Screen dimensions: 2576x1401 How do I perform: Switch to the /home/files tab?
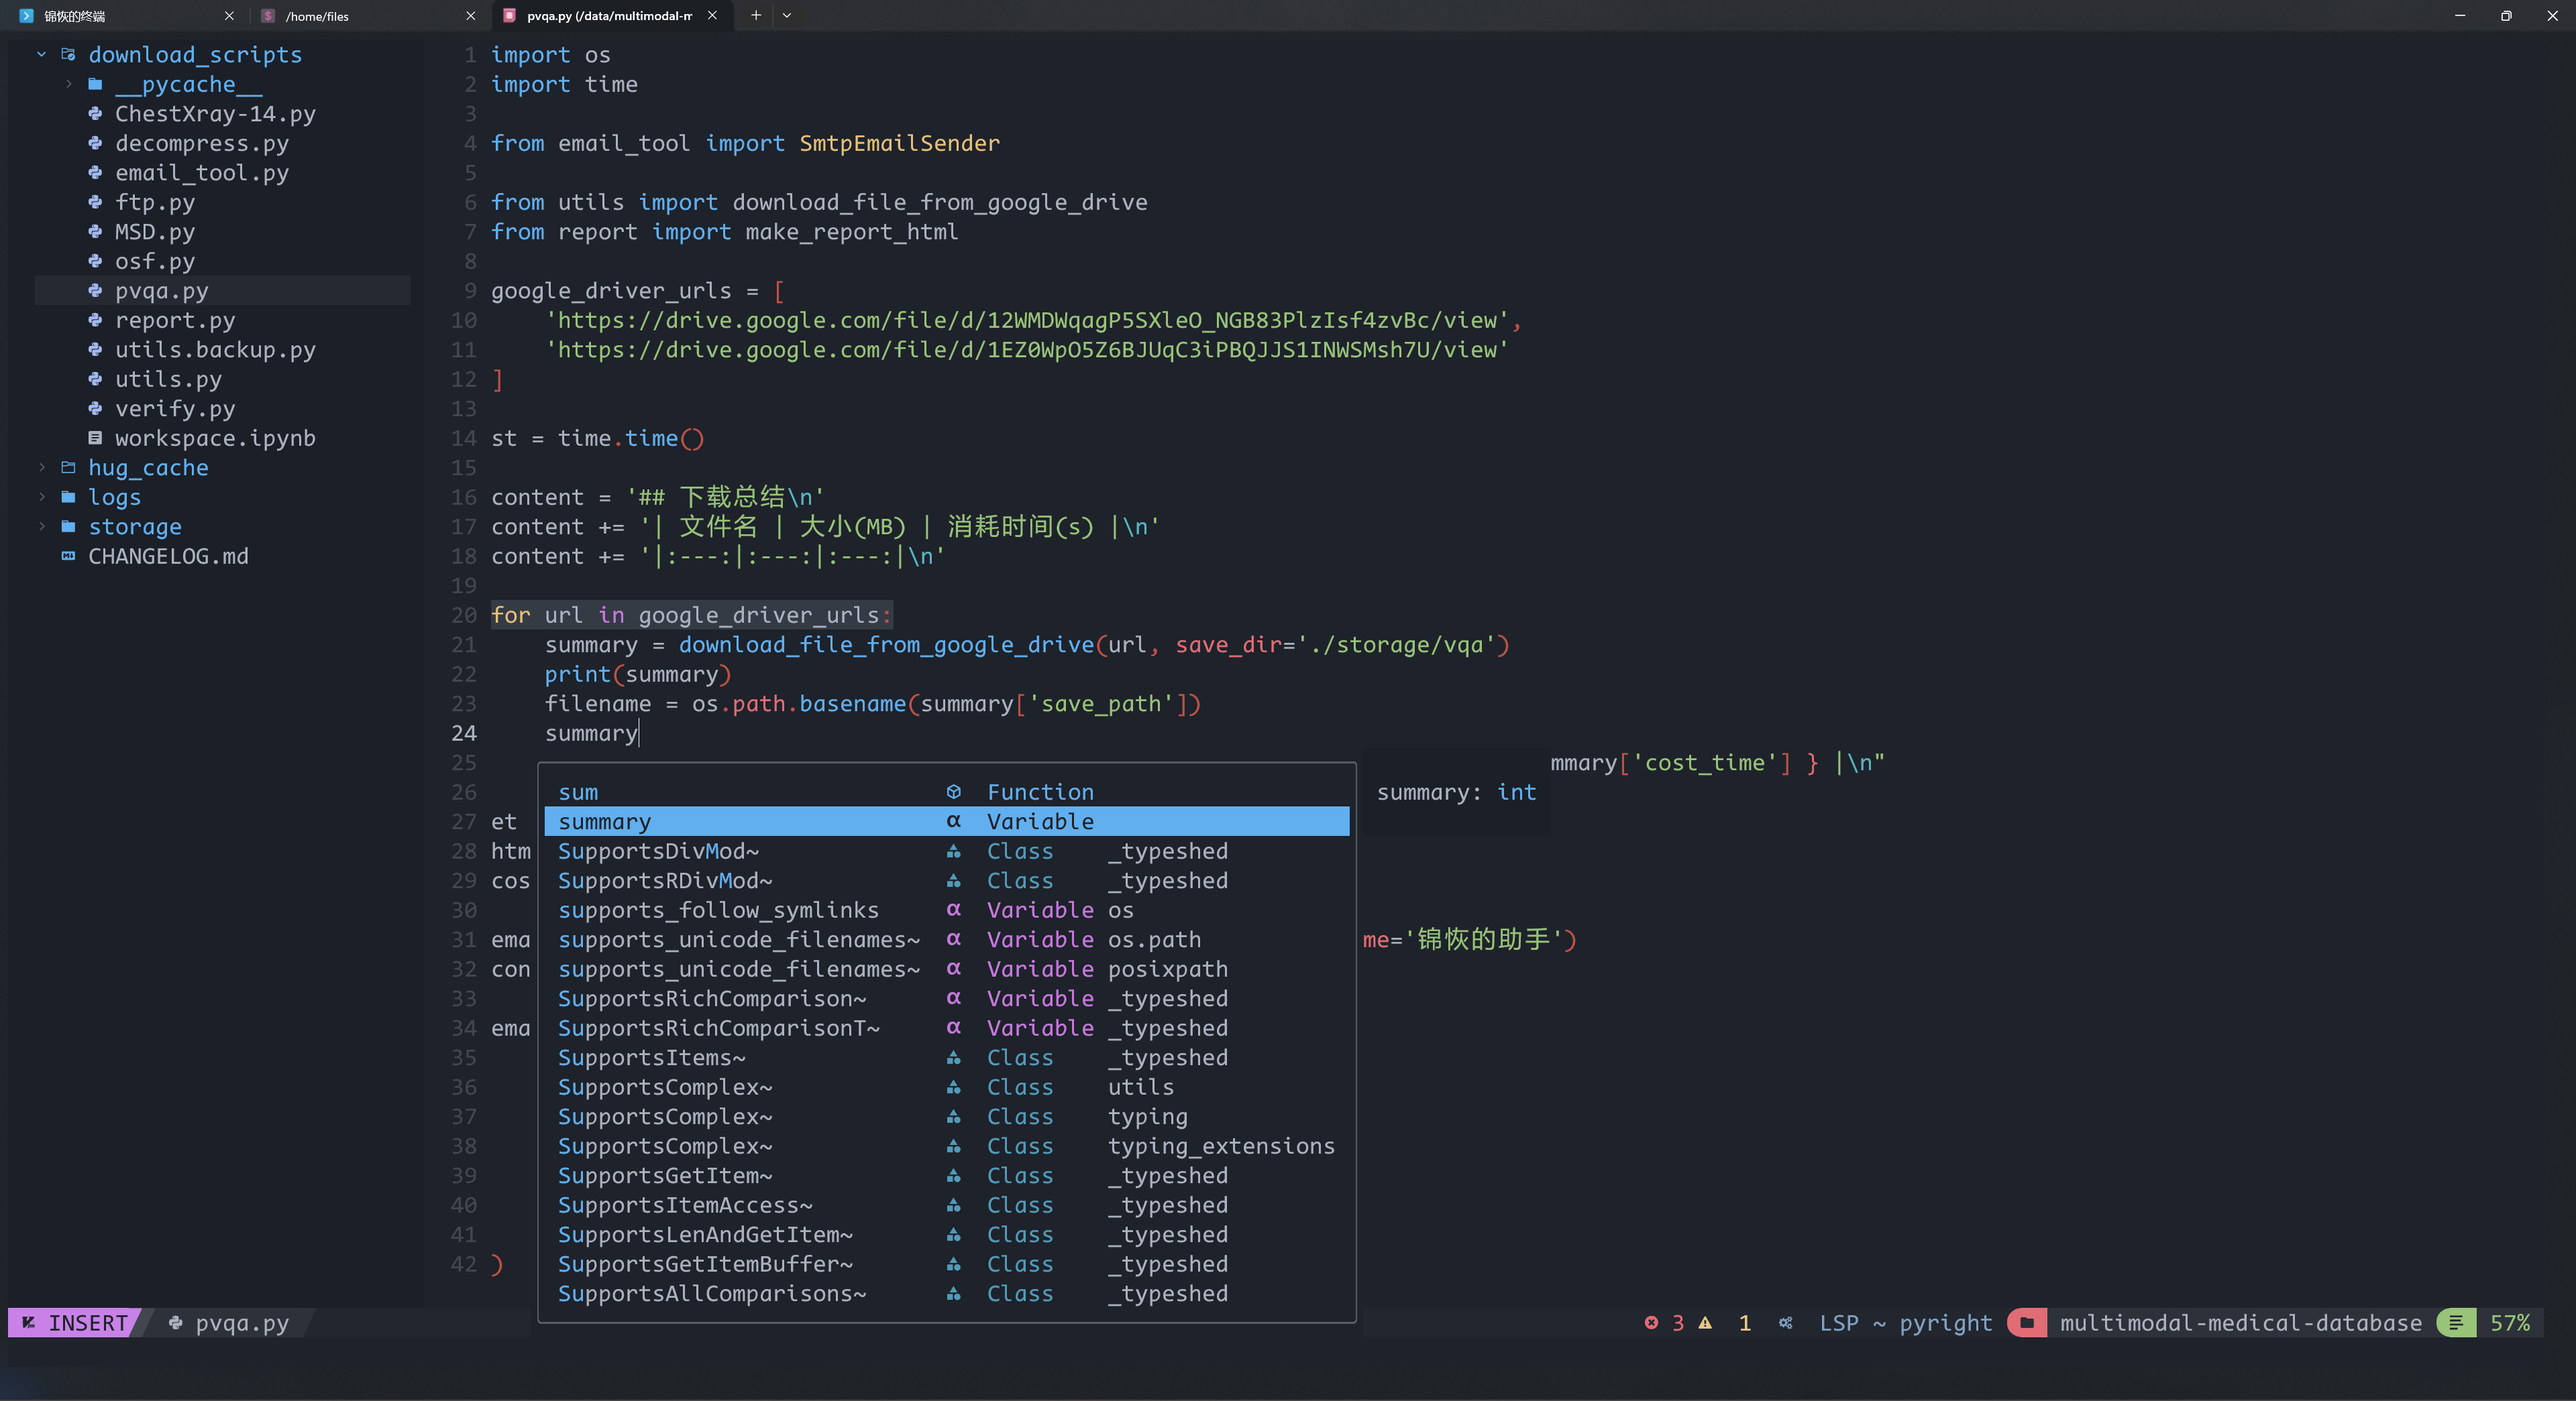coord(317,16)
